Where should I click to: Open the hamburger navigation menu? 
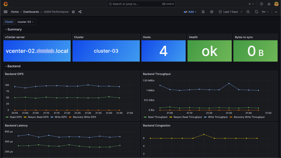[x=5, y=12]
